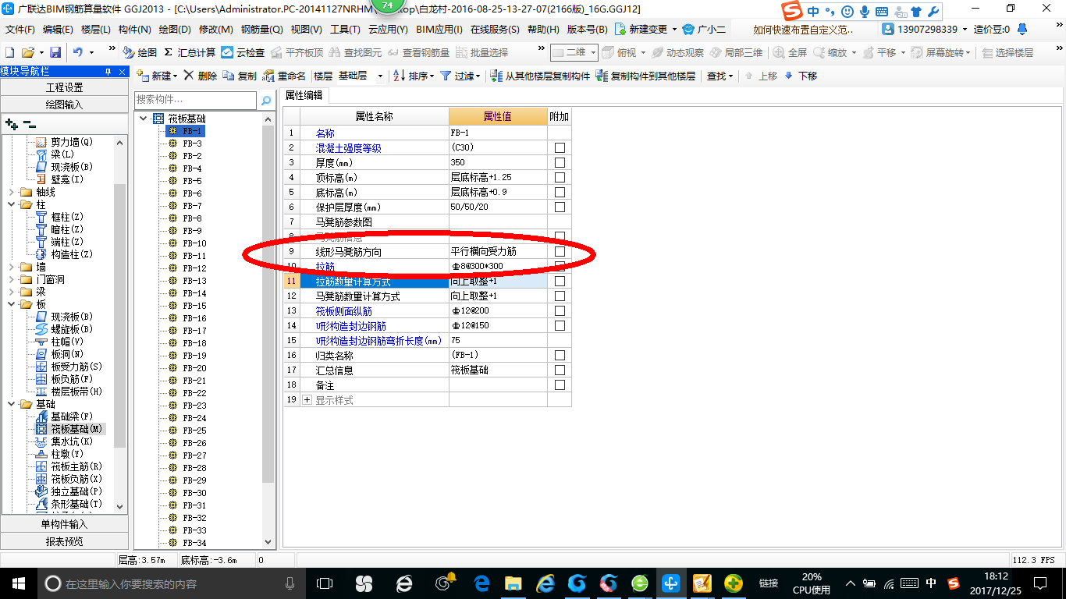Expand the 门窗洞 tree node

pos(11,279)
